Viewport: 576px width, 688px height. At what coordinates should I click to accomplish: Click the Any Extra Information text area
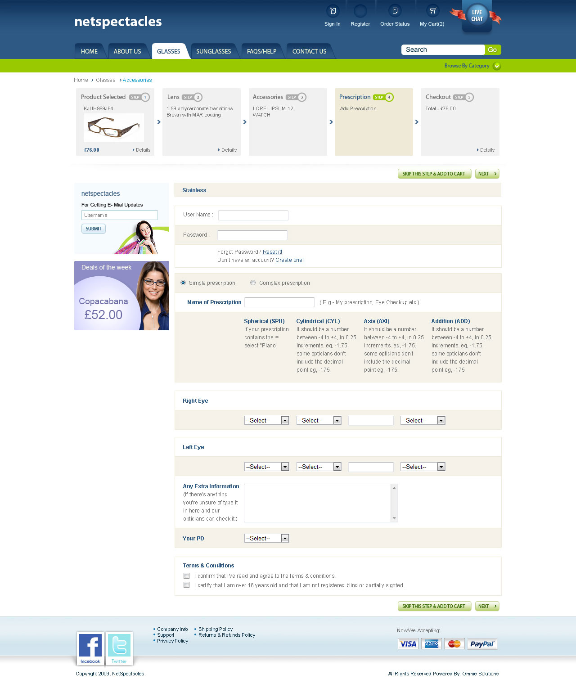click(321, 503)
